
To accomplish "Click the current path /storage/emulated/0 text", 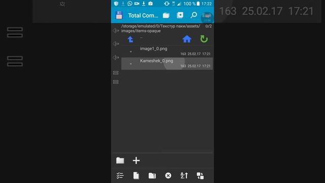I will coord(160,28).
